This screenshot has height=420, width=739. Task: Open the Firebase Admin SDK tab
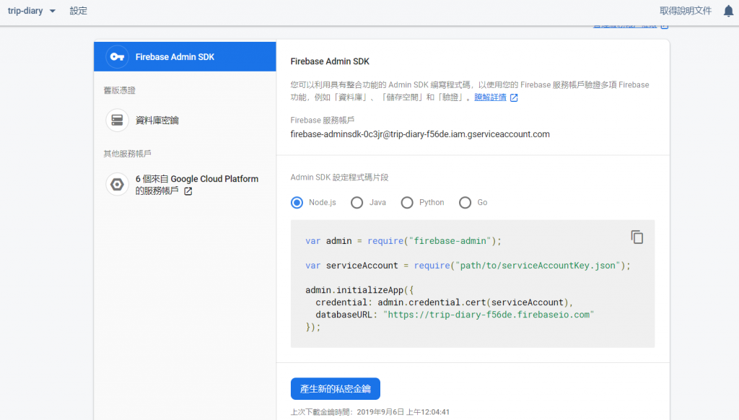(x=185, y=56)
